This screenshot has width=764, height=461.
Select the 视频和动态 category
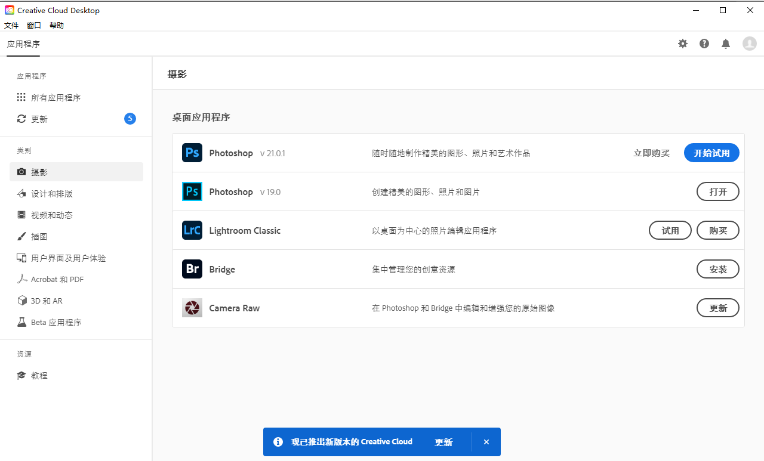[76, 215]
